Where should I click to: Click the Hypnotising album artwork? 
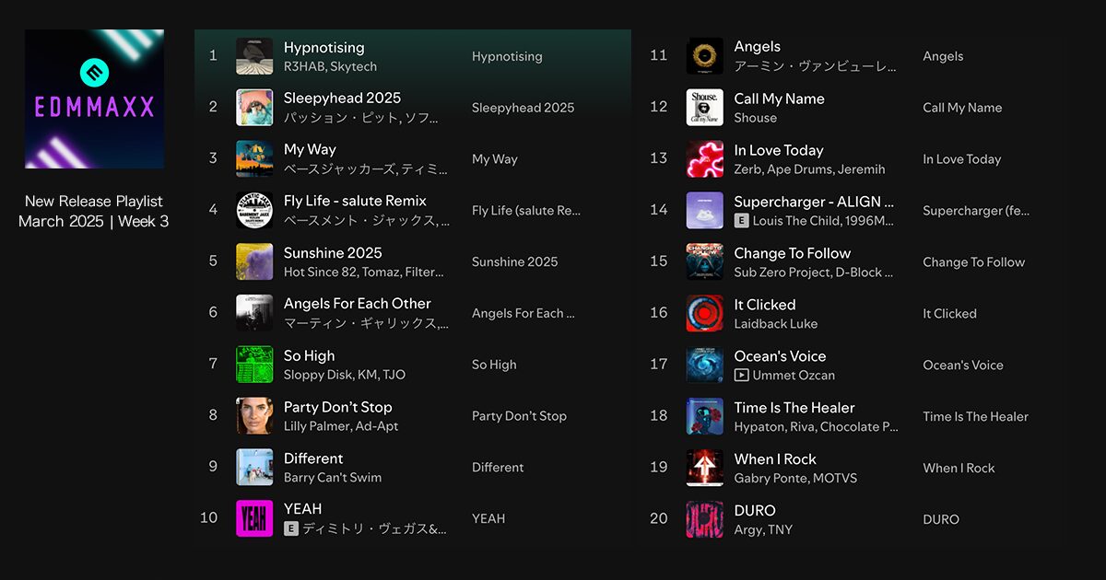tap(254, 56)
